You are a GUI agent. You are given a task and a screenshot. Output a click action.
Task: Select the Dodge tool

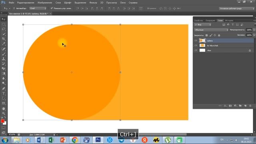pyautogui.click(x=4, y=83)
